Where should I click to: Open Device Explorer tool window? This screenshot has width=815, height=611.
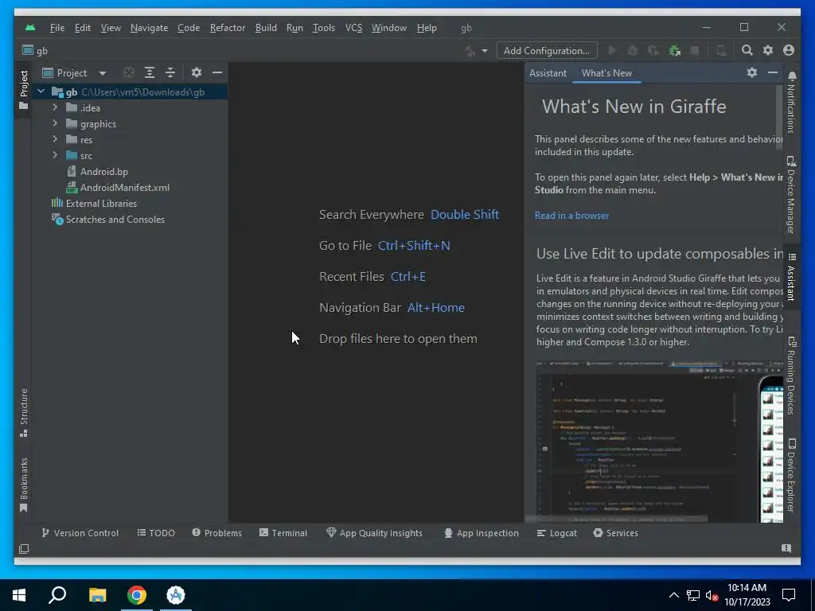point(791,476)
